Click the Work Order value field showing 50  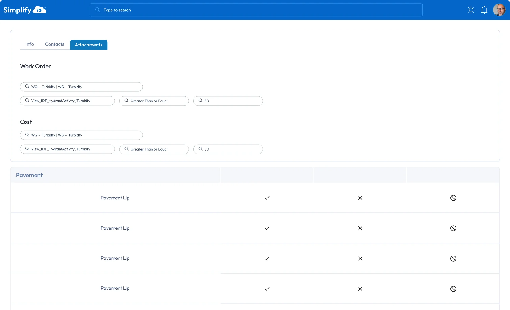228,101
